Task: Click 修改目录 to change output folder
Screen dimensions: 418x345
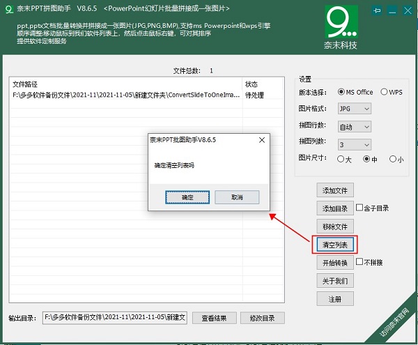Action: 263,318
